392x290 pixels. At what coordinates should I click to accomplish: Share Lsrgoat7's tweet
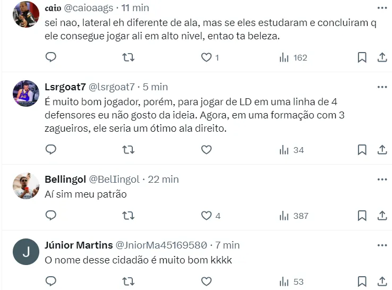tap(381, 150)
